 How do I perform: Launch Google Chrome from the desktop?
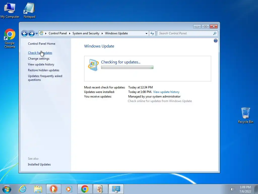(x=10, y=38)
